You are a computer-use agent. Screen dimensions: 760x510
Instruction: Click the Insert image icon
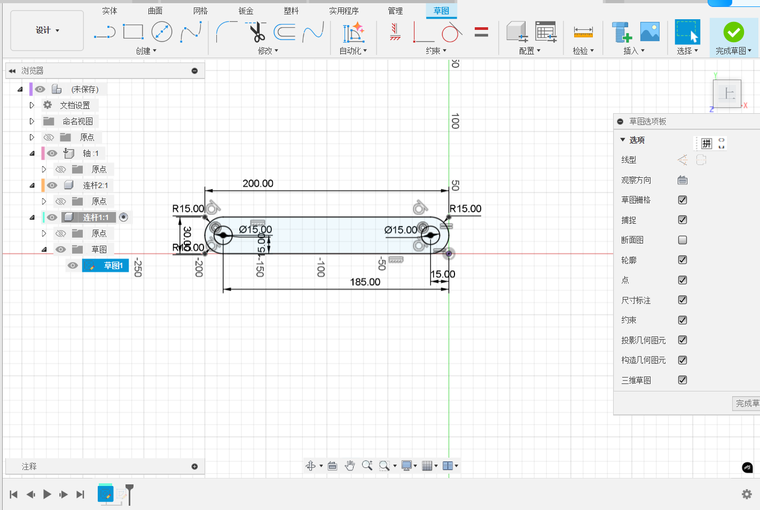(x=650, y=32)
